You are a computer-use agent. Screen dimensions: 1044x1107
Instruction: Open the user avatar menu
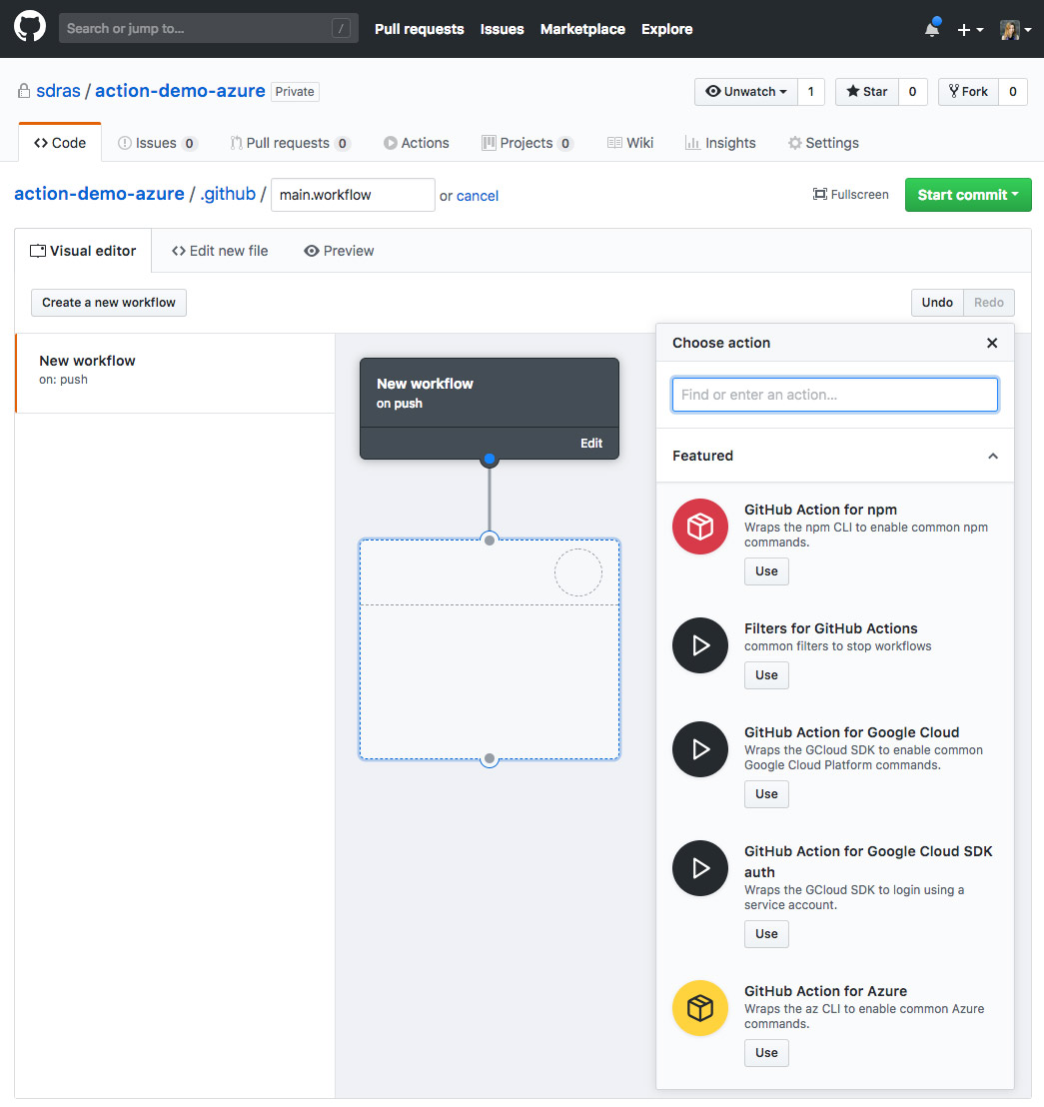pyautogui.click(x=1015, y=30)
